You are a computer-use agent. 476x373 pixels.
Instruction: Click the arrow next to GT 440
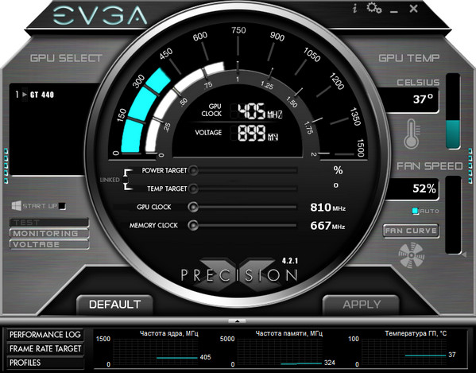(25, 95)
